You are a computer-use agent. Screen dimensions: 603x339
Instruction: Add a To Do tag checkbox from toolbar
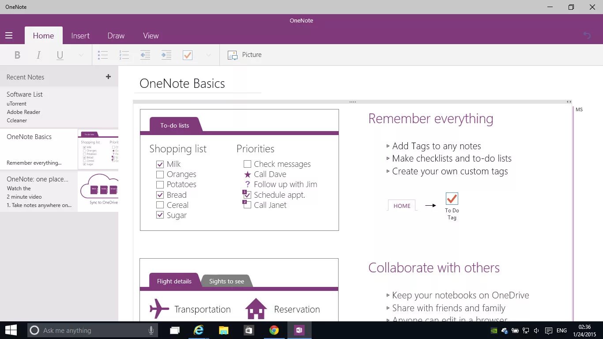click(x=188, y=55)
